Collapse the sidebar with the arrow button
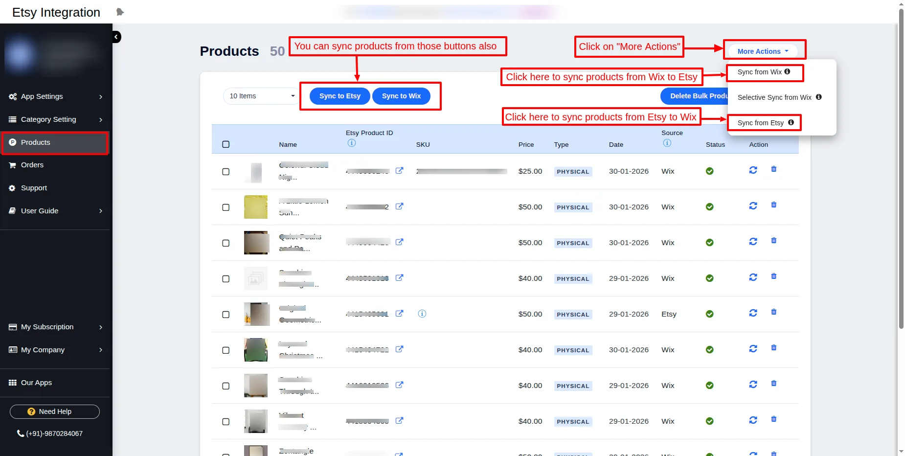Viewport: 905px width, 456px height. pyautogui.click(x=116, y=37)
